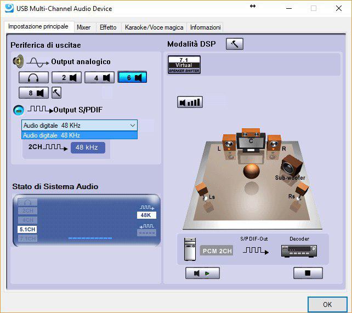Click the app icon in title bar
Image resolution: width=352 pixels, height=313 pixels.
tap(9, 8)
